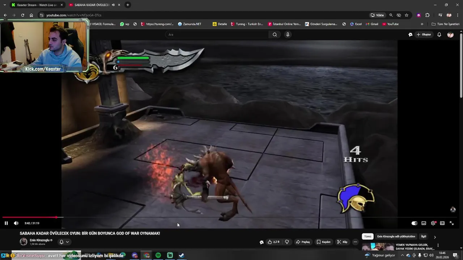463x260 pixels.
Task: Expand hidden bookmarks with the double chevron
Action: coord(422,24)
